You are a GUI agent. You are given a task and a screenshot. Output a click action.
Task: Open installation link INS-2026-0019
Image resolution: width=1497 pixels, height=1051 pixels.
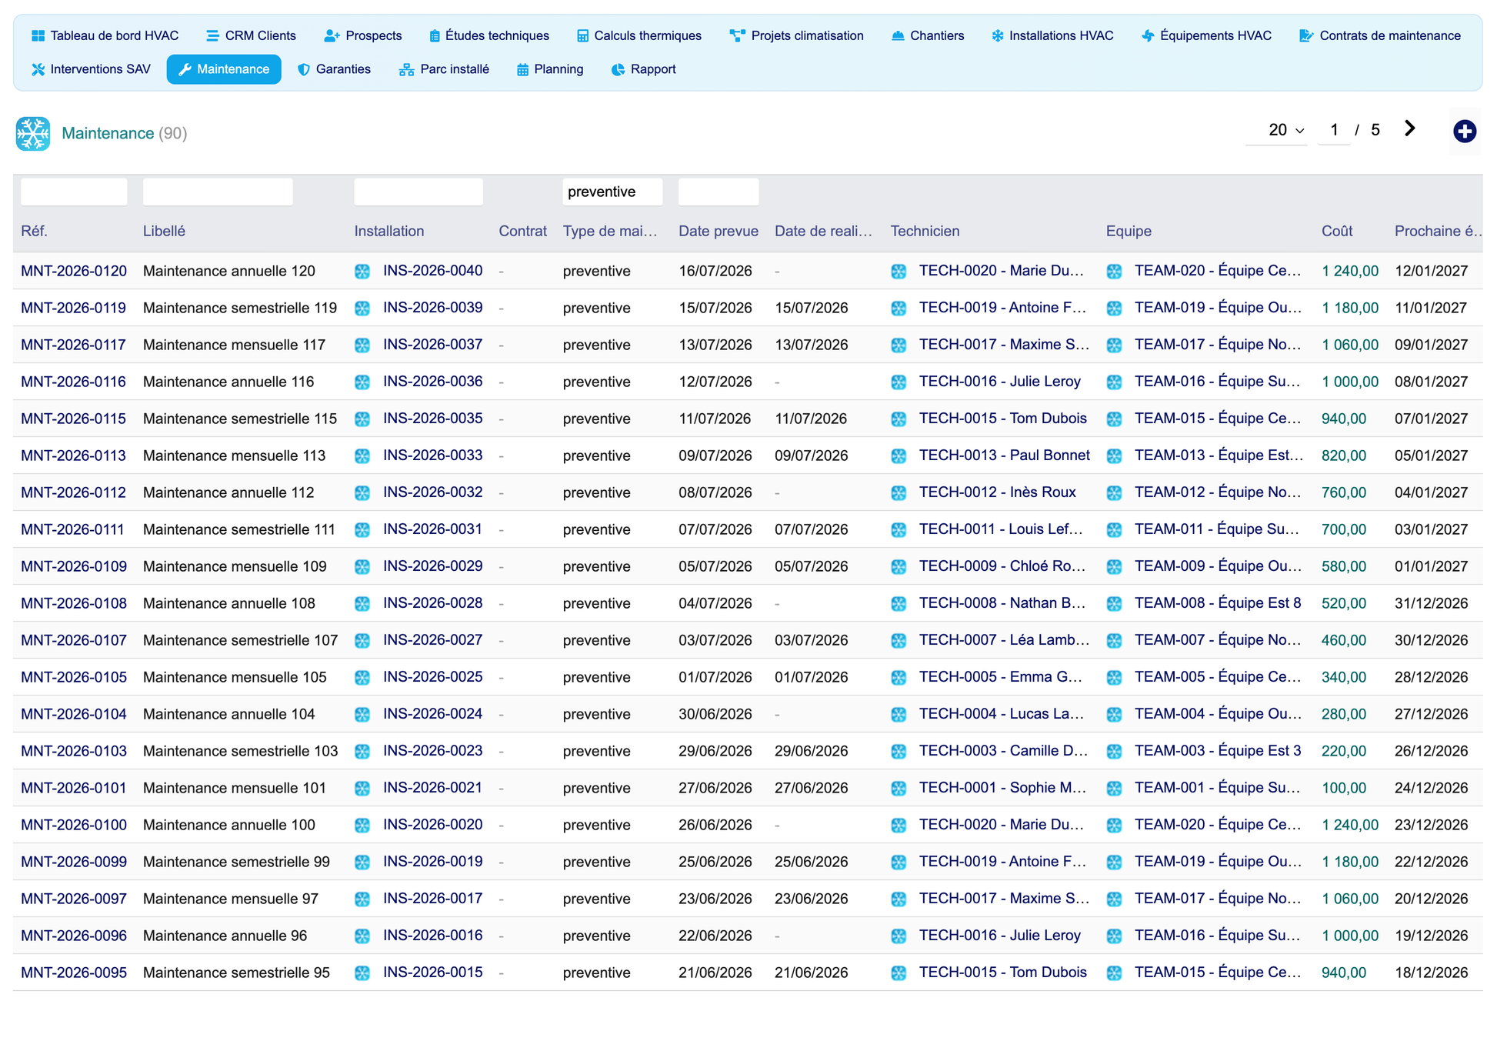pos(433,862)
